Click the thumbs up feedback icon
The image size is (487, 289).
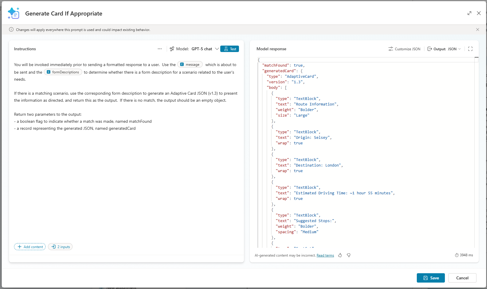[340, 255]
